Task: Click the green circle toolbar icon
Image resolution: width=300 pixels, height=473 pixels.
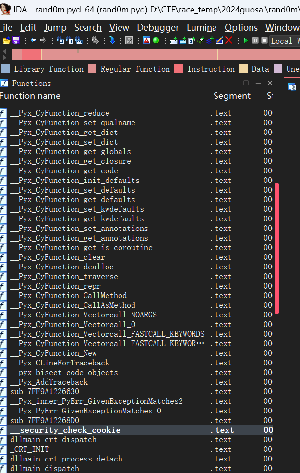Action: tap(156, 41)
